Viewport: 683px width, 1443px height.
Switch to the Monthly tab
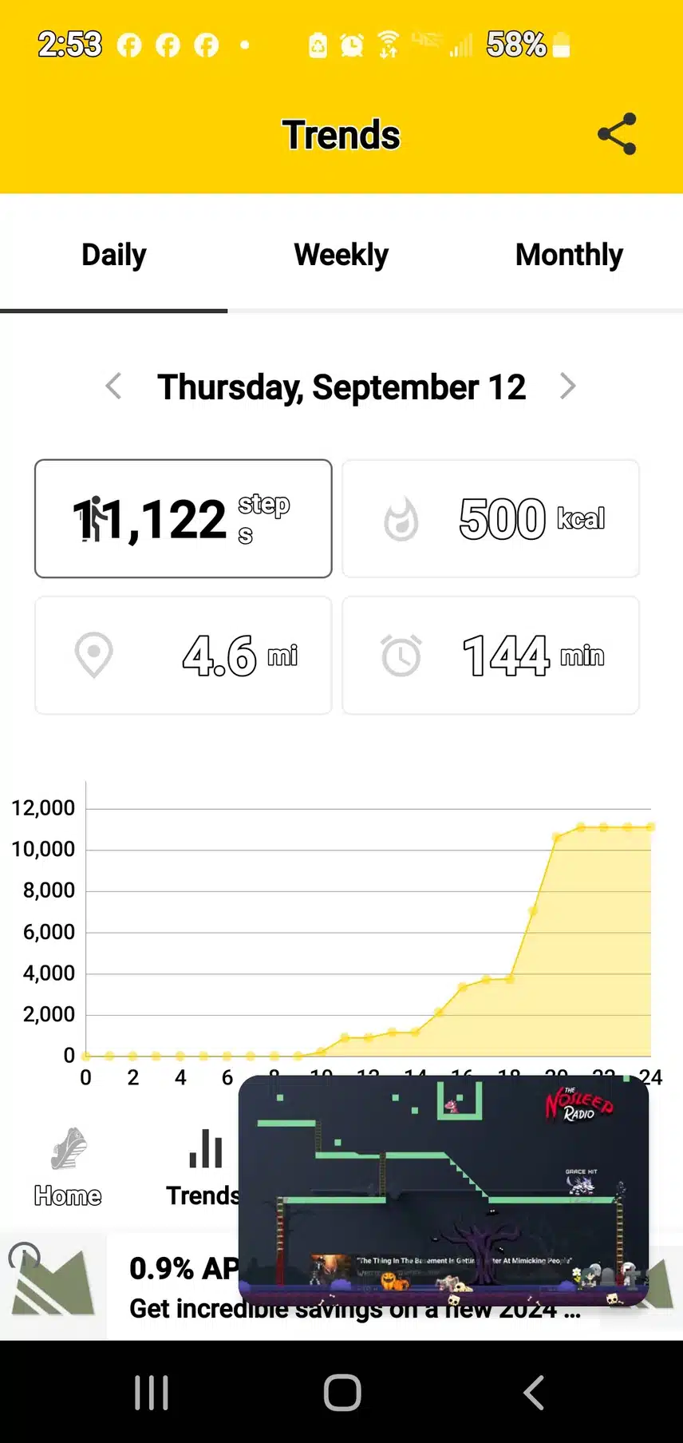[x=569, y=255]
